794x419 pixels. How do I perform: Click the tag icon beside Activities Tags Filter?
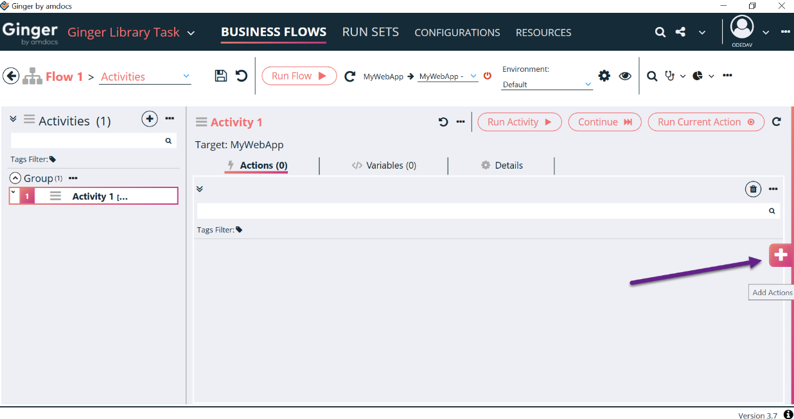pos(53,159)
